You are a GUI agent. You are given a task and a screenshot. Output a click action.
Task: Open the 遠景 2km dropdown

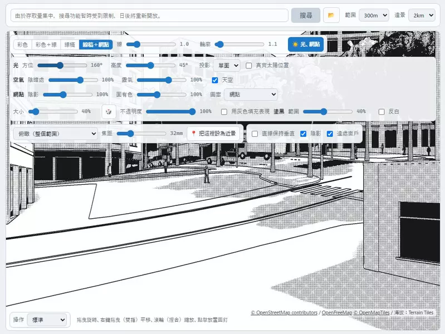(x=422, y=16)
